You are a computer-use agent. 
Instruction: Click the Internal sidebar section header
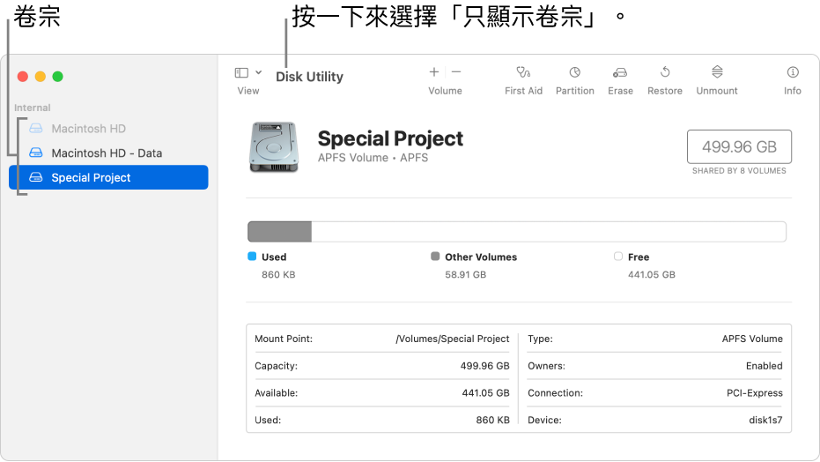point(33,108)
